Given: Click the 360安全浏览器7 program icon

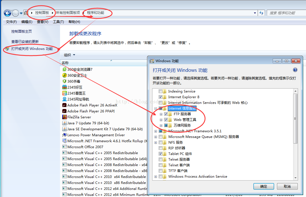Looking at the screenshot, I should click(x=65, y=70).
